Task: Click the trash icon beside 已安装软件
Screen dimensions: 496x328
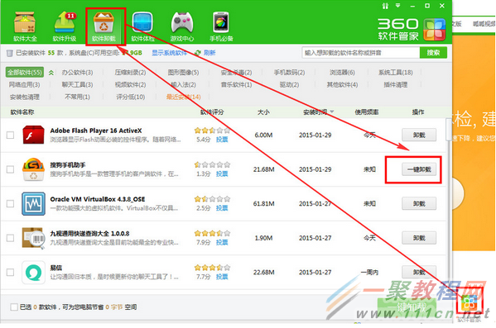Action: (x=10, y=53)
